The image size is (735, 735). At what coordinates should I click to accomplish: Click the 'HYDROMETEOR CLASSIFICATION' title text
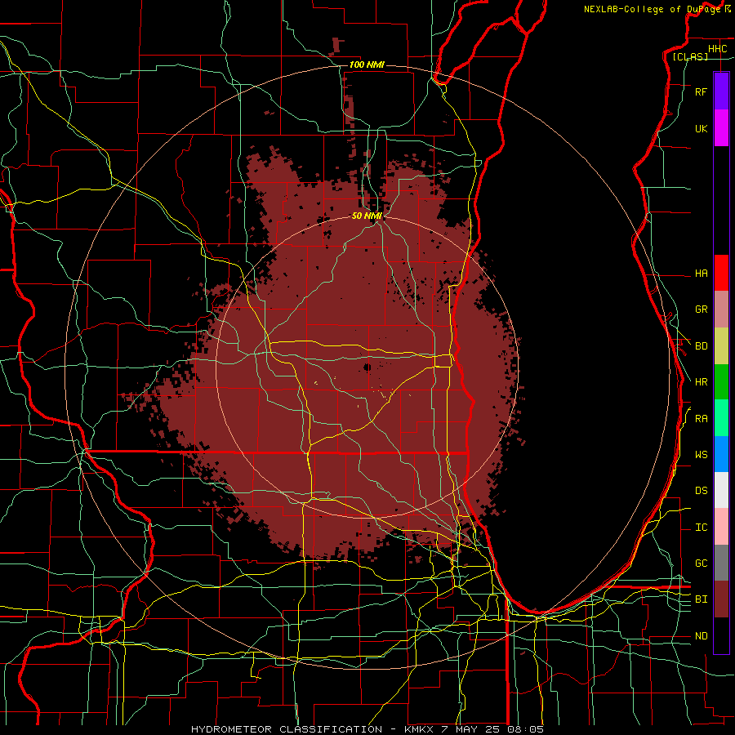(287, 729)
